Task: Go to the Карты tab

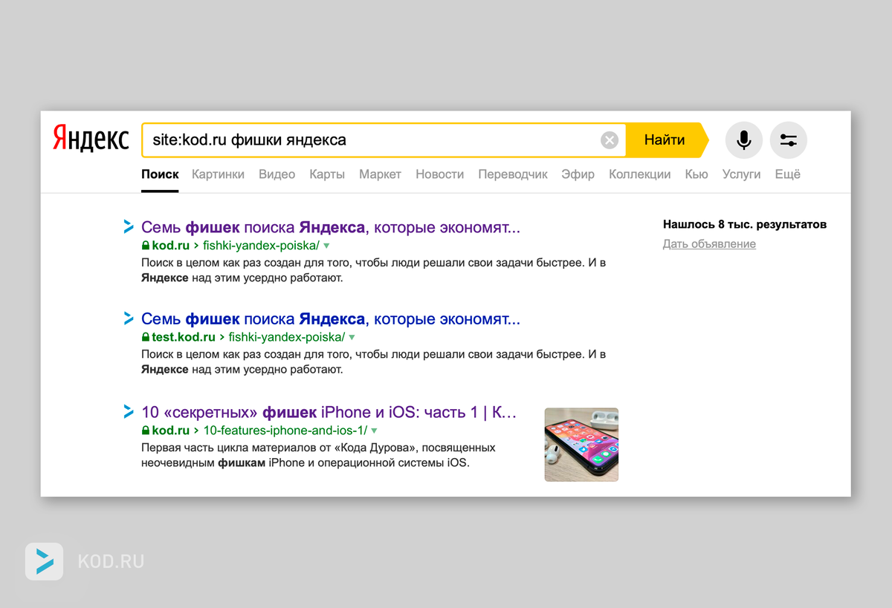Action: 327,174
